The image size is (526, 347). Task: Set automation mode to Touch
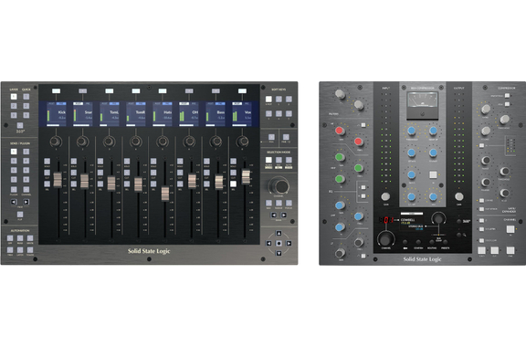[x=30, y=250]
